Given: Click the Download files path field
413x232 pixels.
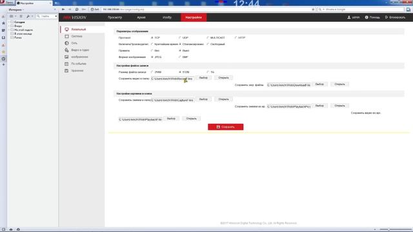Looking at the screenshot, I should point(288,85).
